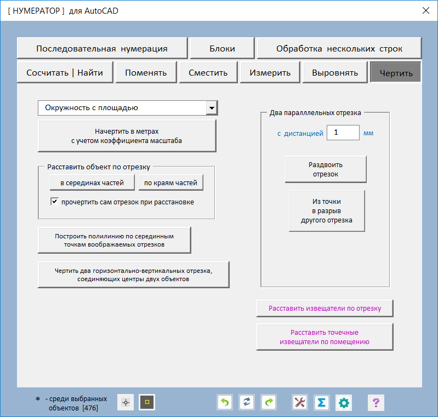Switch to the 'Измерить' tab
The width and height of the screenshot is (438, 417).
pyautogui.click(x=270, y=72)
